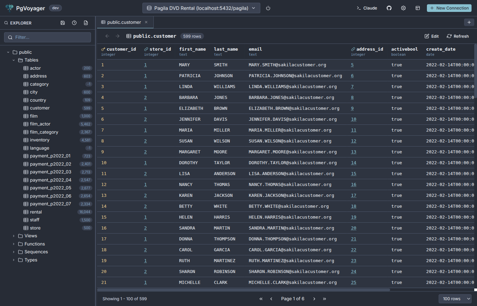Screen dimensions: 477x306
Task: Open saved queries with the save icon
Action: coord(63,22)
